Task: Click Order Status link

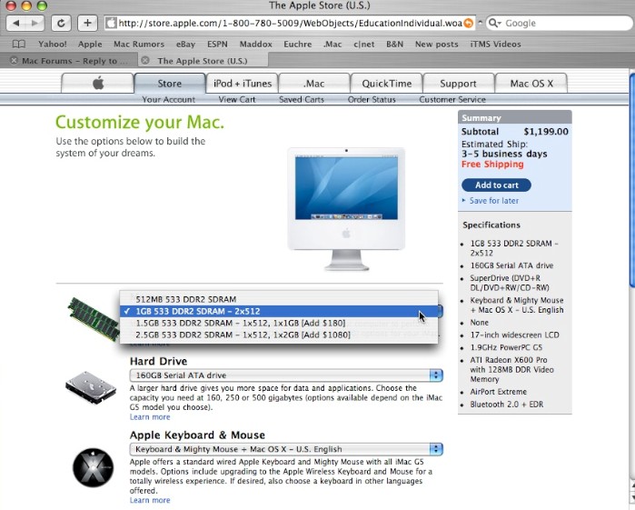Action: (372, 99)
